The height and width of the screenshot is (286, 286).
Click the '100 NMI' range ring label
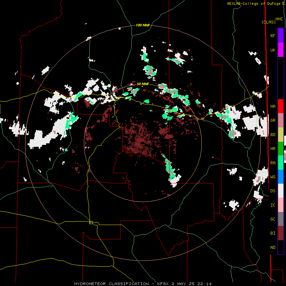(x=143, y=25)
